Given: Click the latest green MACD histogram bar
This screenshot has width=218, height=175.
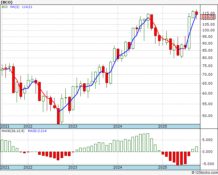Looking at the screenshot, I should tap(197, 149).
